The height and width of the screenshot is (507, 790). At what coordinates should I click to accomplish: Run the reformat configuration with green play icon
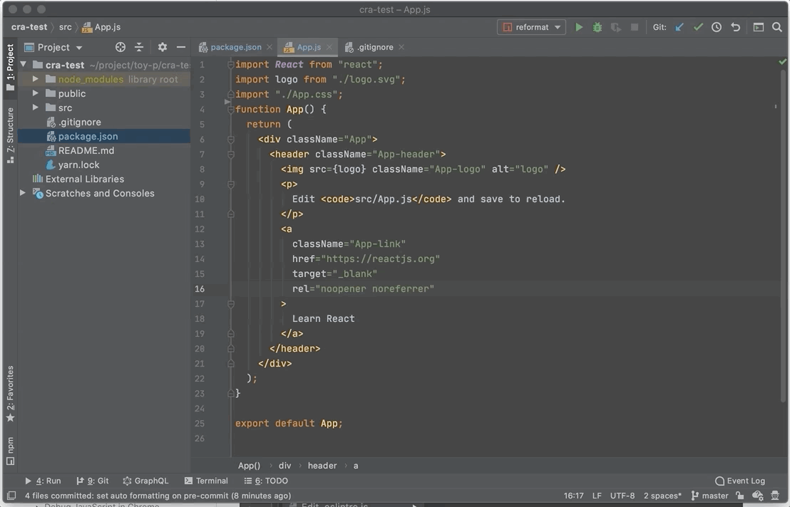(x=579, y=27)
